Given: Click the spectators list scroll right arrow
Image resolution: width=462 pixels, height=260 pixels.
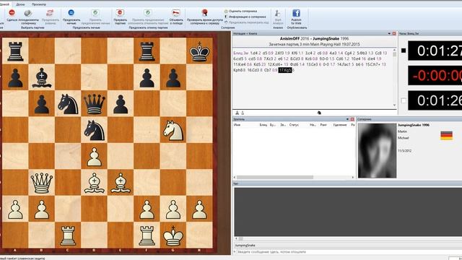Looking at the screenshot, I should pyautogui.click(x=353, y=178).
